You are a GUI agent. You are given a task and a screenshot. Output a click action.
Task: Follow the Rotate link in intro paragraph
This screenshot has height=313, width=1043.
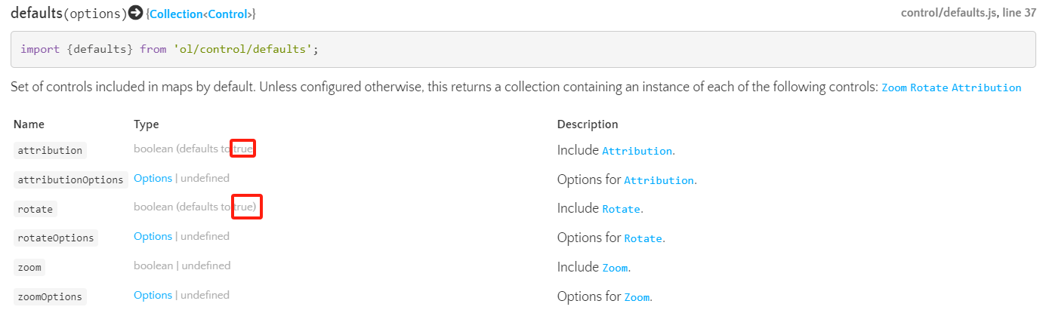tap(929, 87)
